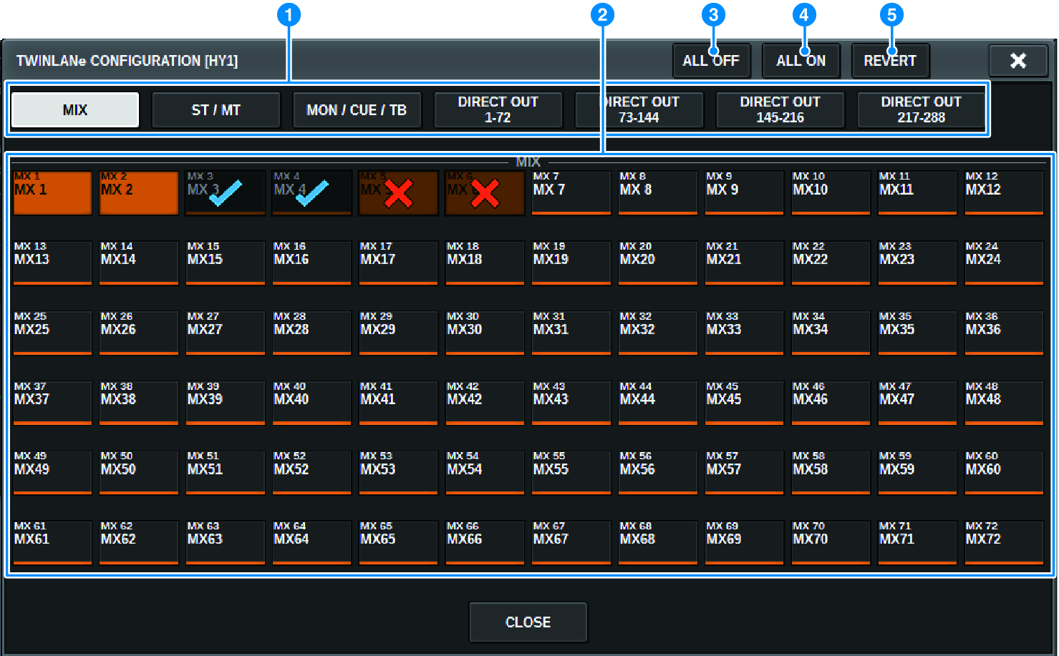Screen dimensions: 1059x656
Task: Open the ST / MT tab
Action: pyautogui.click(x=216, y=110)
